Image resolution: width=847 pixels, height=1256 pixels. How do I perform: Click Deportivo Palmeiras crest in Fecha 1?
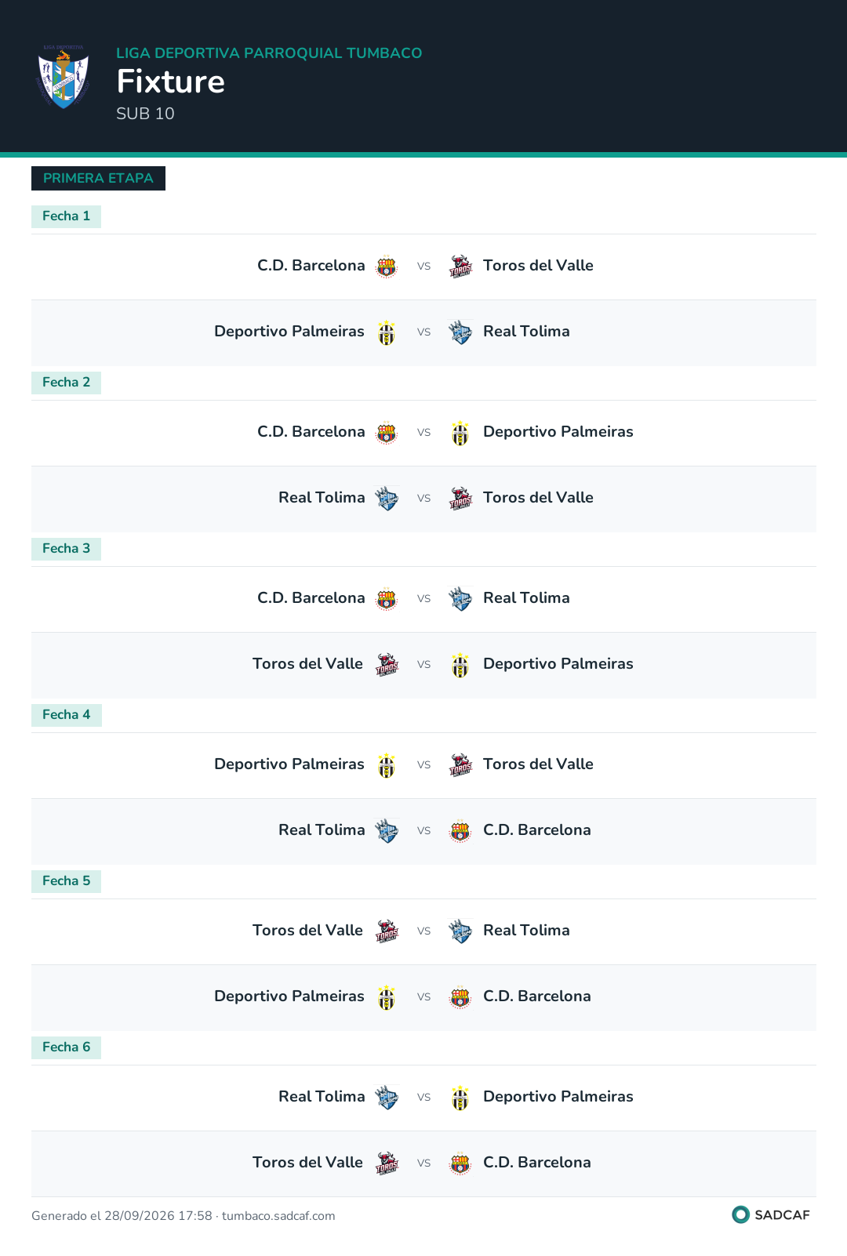click(387, 332)
